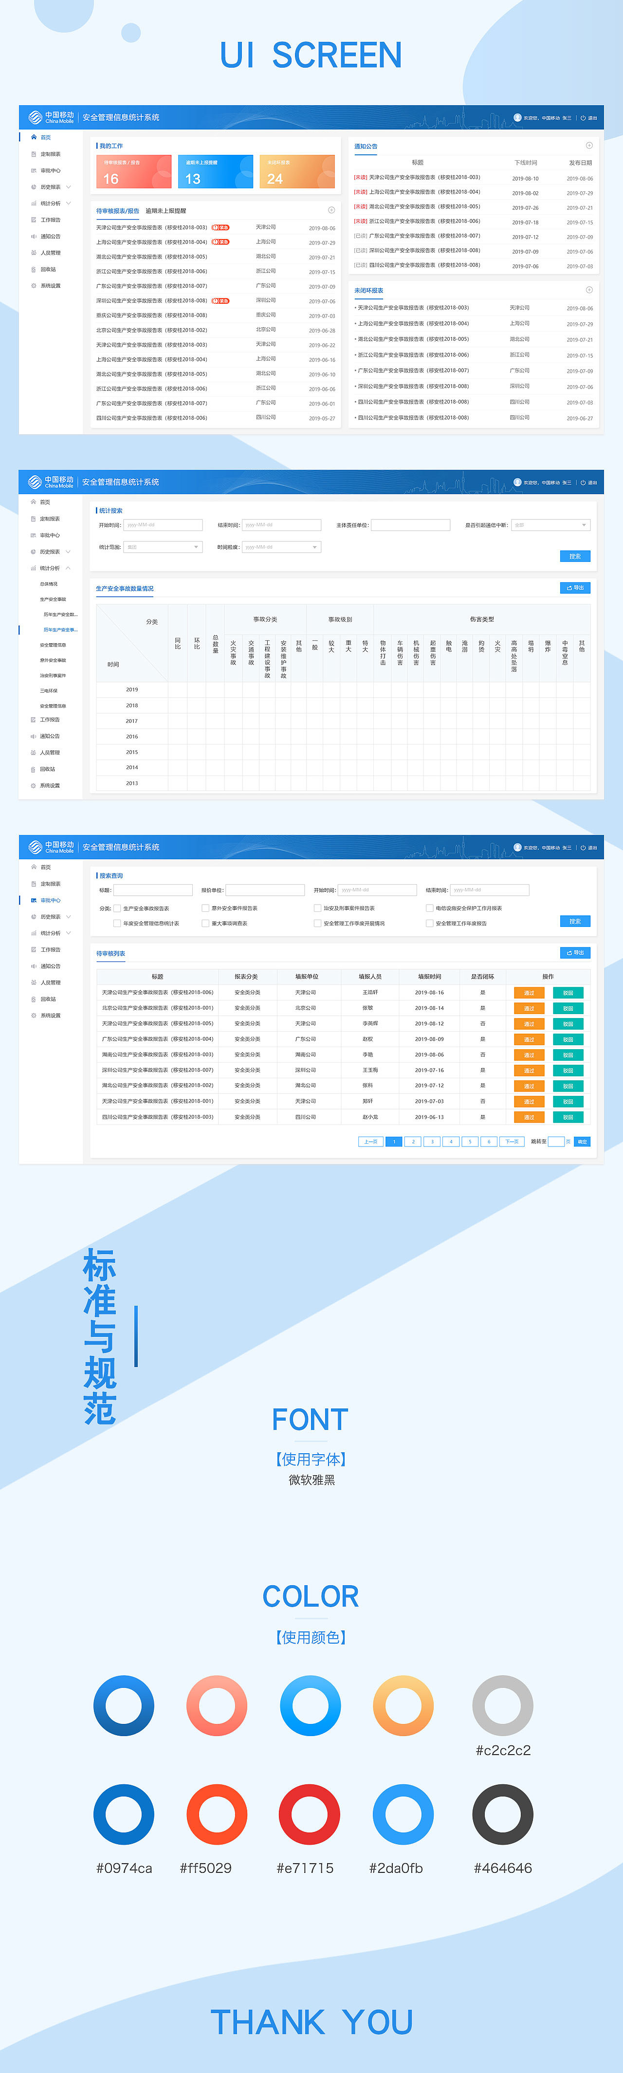623x2073 pixels.
Task: Click 审批中心 icon in dashboard screen sidebar
Action: pyautogui.click(x=33, y=170)
